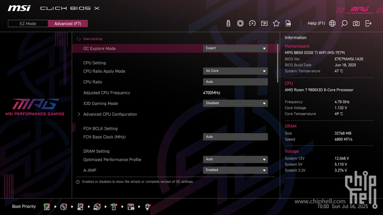Select the X3D Gaming Mode label

click(x=100, y=103)
